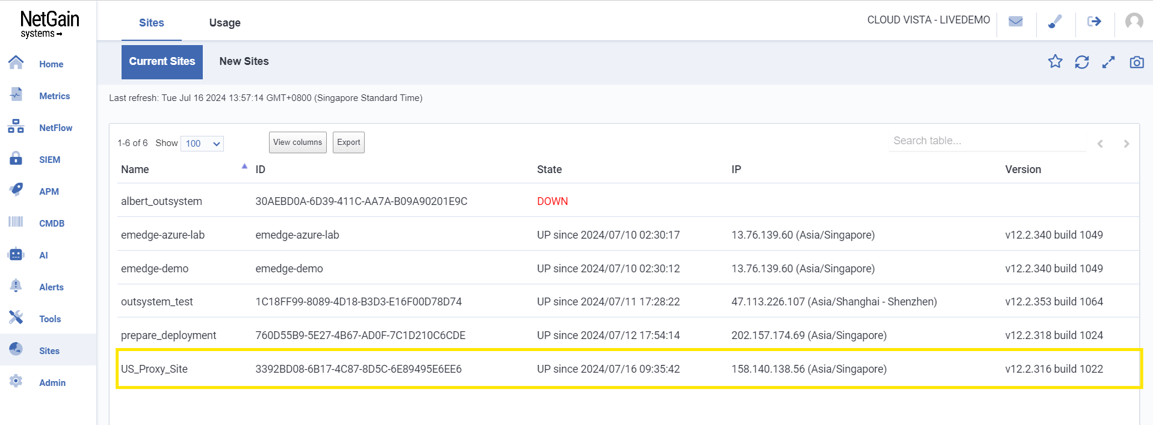Click the logout arrow icon

(x=1094, y=22)
